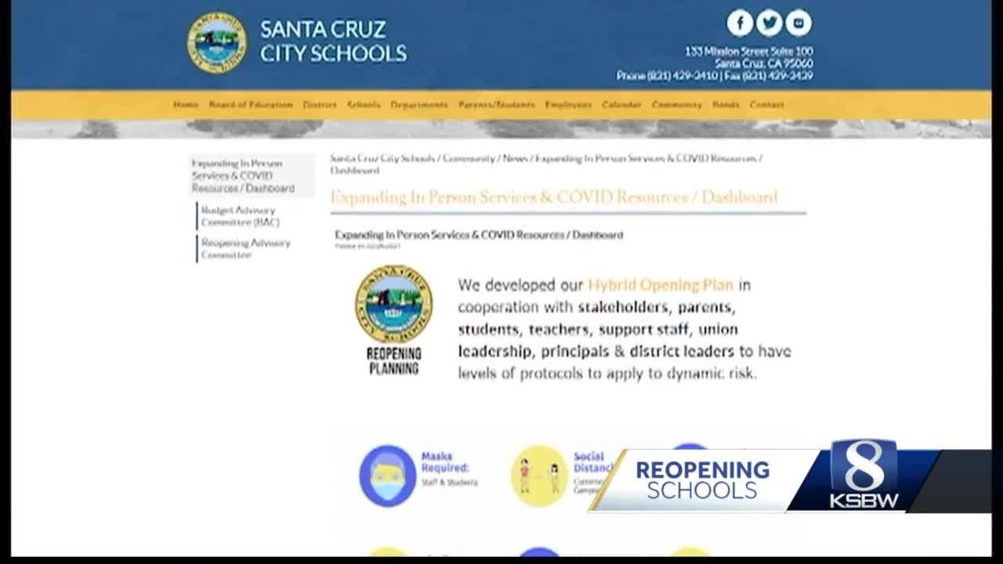Open the YouTube social icon
Screen dimensions: 1003x564
coord(798,23)
